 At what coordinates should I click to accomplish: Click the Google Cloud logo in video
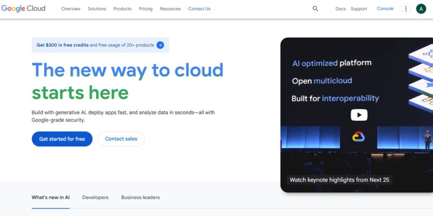tap(359, 137)
